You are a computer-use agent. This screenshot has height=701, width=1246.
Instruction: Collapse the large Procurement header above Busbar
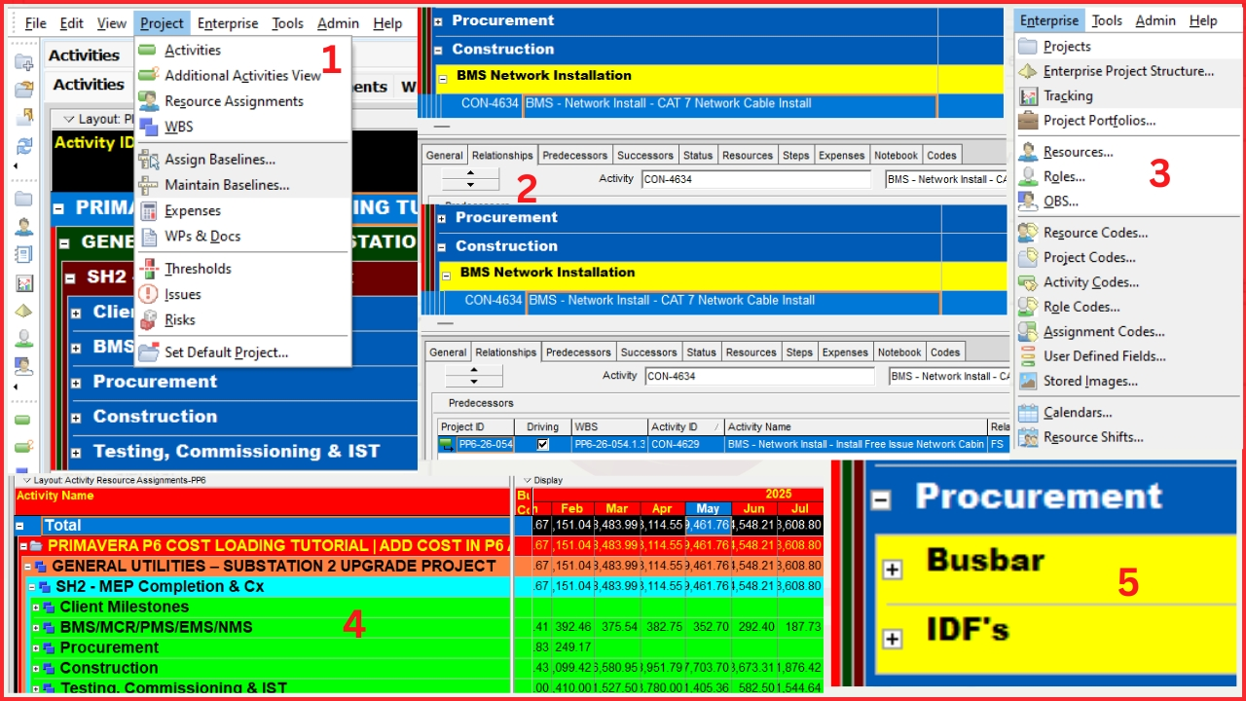[881, 499]
